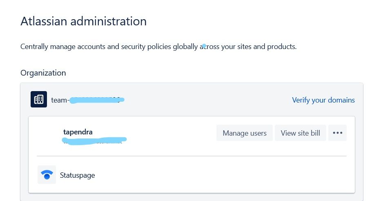This screenshot has width=383, height=201.
Task: Click the organization building icon
Action: (x=39, y=99)
